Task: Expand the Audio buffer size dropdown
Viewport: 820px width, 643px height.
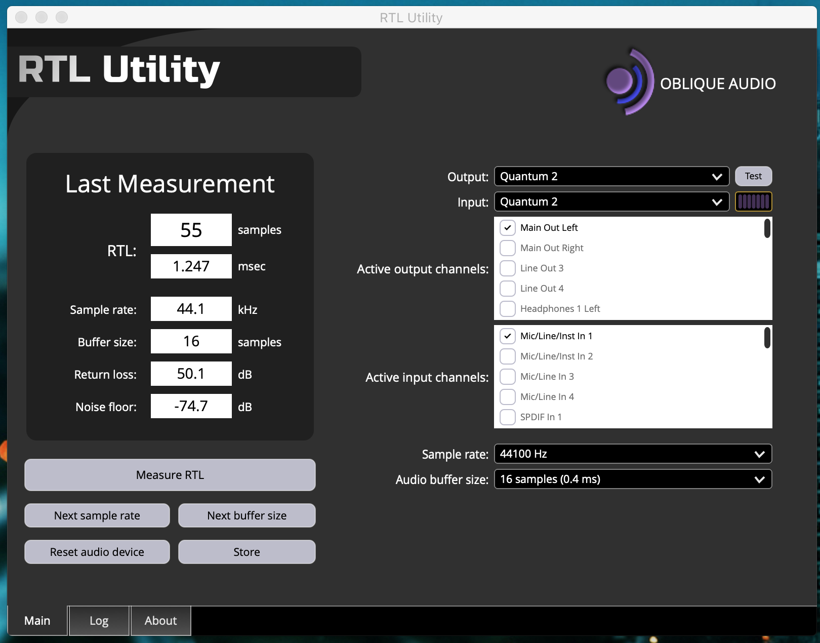Action: click(632, 479)
